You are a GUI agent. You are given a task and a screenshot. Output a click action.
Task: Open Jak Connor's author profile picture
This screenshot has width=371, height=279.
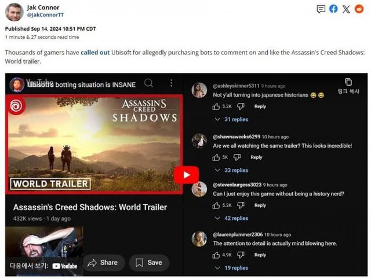point(14,12)
